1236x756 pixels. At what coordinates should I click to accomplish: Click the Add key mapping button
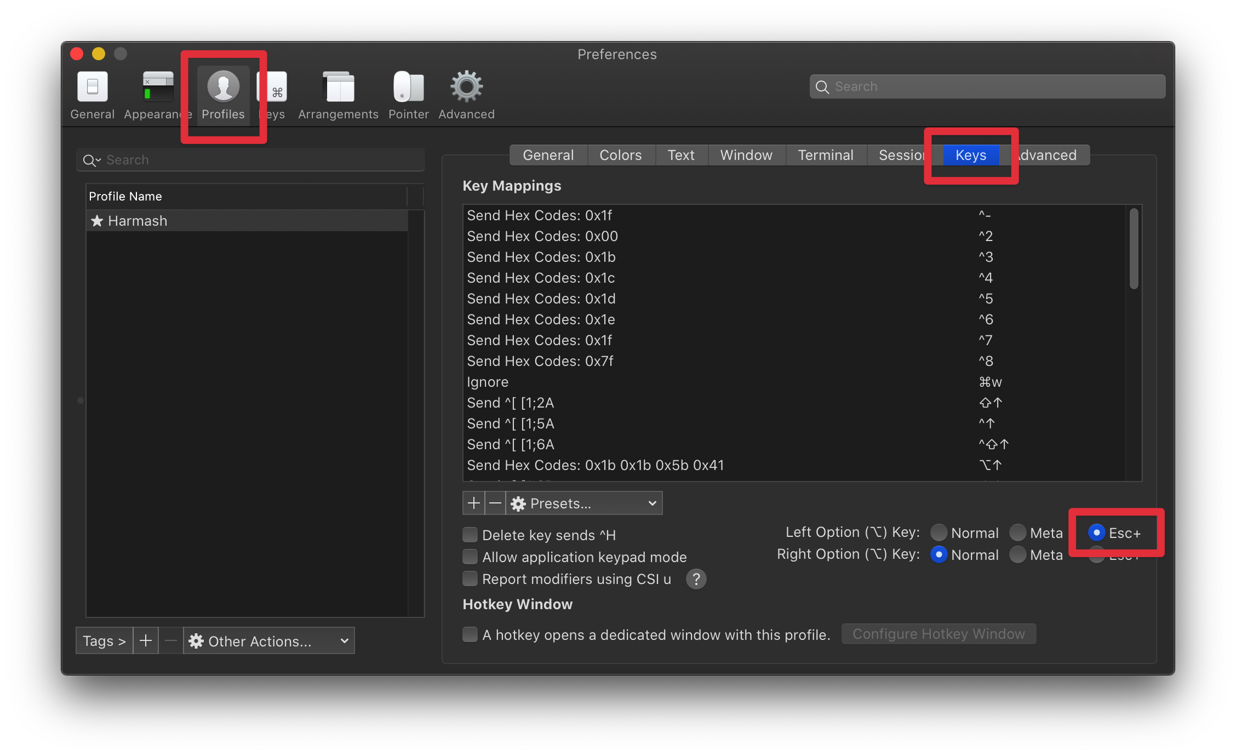tap(472, 502)
